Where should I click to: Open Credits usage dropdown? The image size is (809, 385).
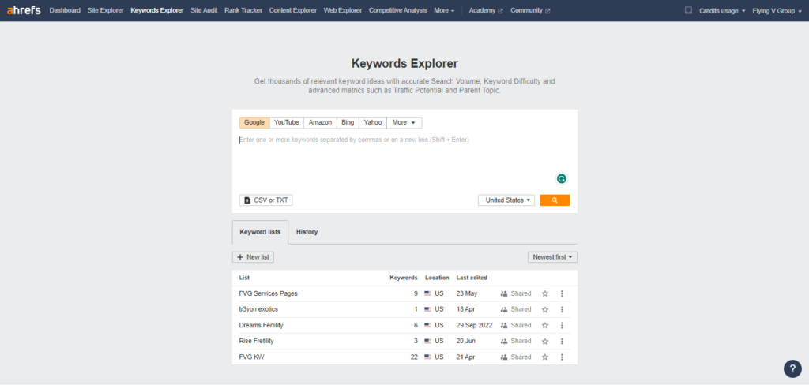tap(722, 11)
